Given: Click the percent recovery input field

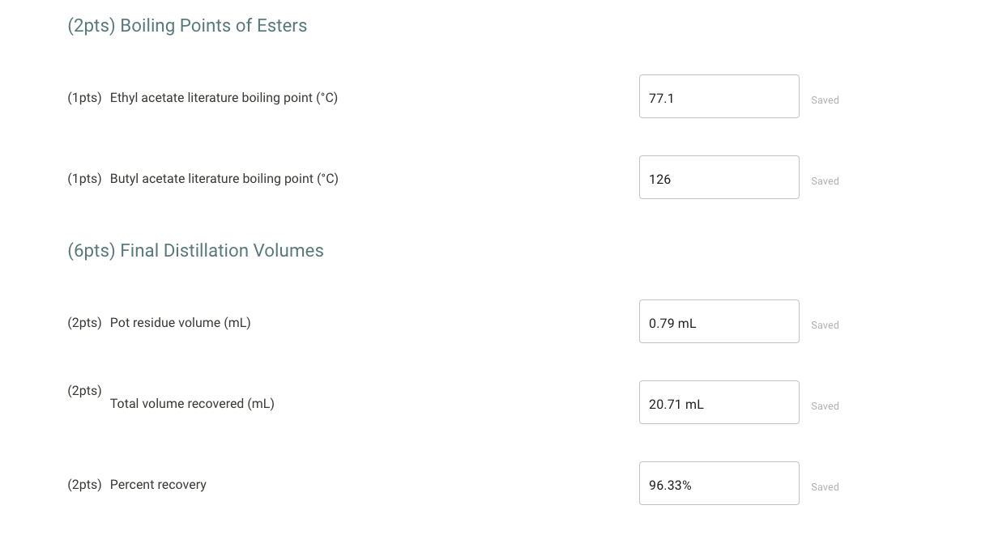Looking at the screenshot, I should (x=719, y=483).
